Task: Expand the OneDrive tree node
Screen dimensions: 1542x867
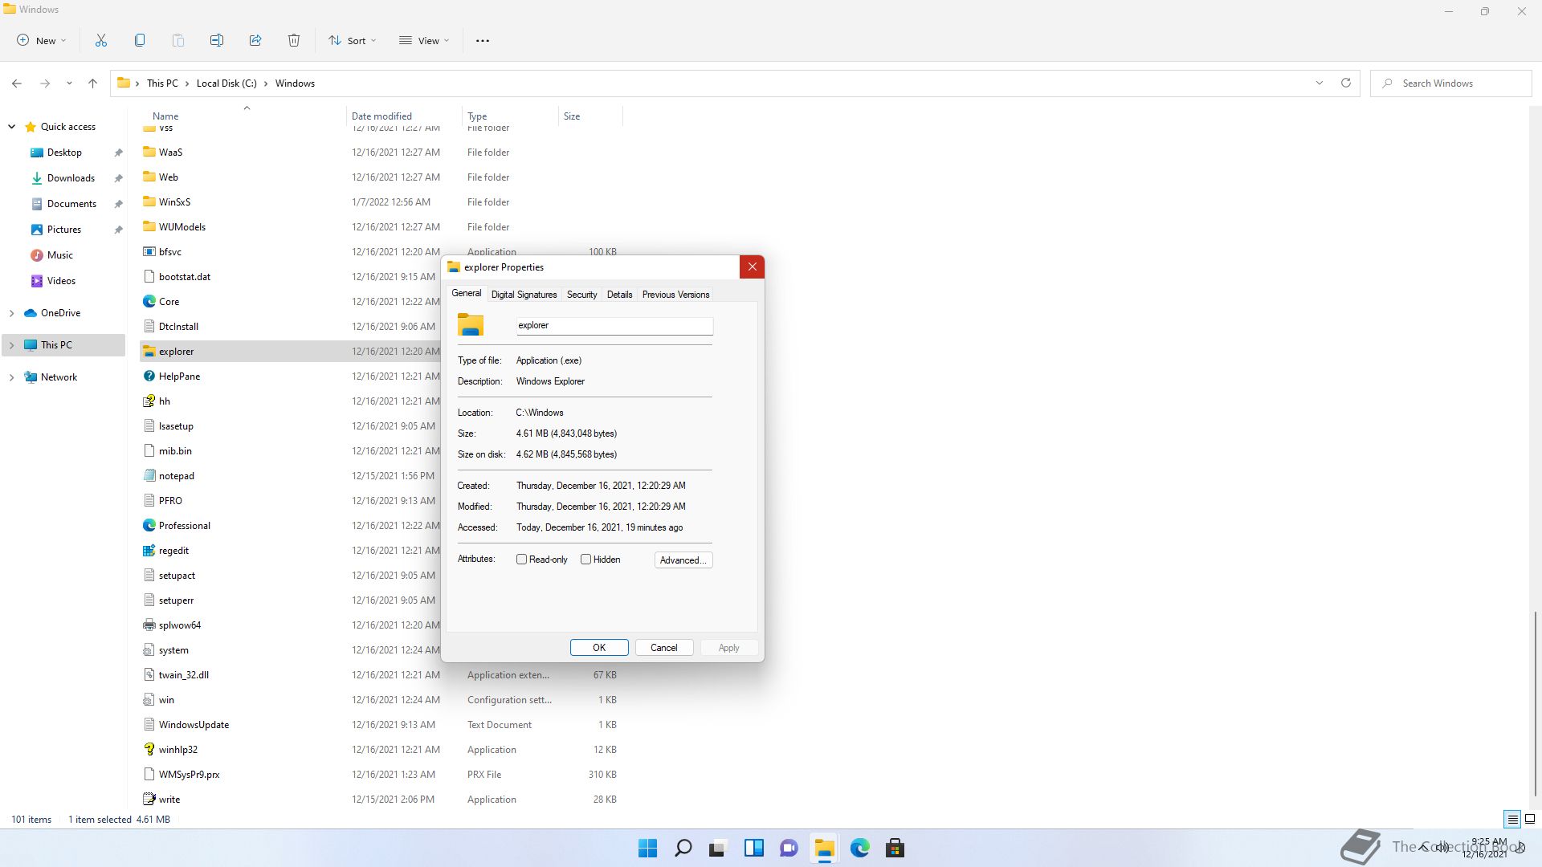Action: [x=12, y=313]
